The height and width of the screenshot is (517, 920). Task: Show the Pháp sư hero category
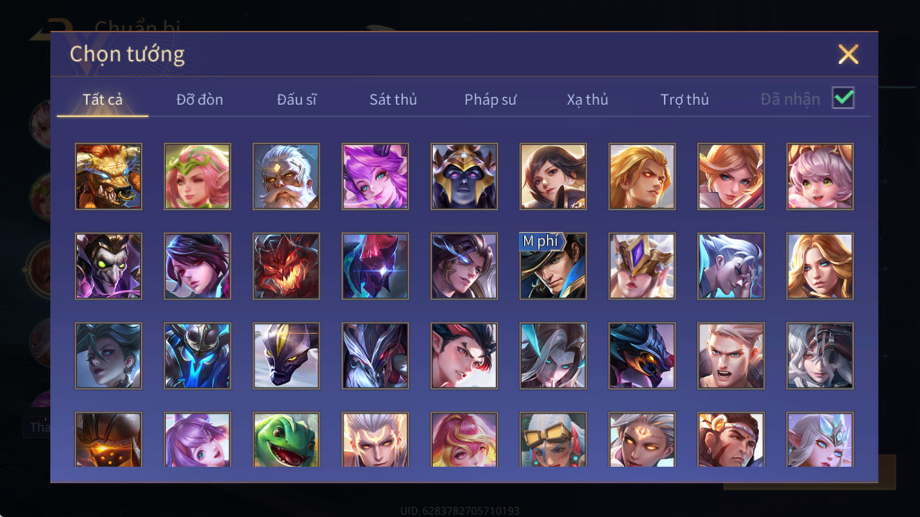pyautogui.click(x=490, y=99)
